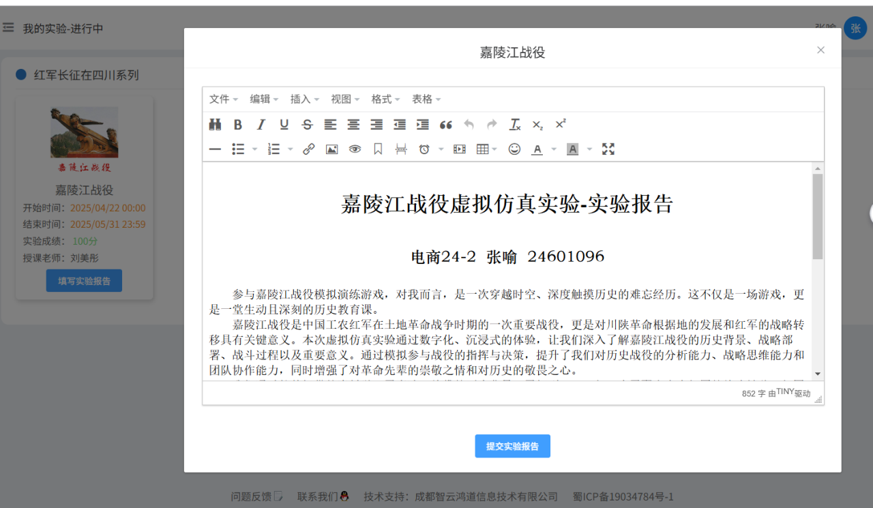Insert media using the film icon
The height and width of the screenshot is (508, 873).
click(460, 149)
